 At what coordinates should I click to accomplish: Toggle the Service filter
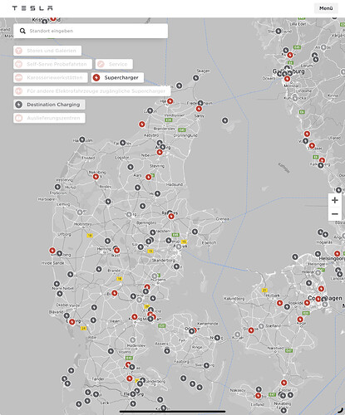(x=114, y=64)
